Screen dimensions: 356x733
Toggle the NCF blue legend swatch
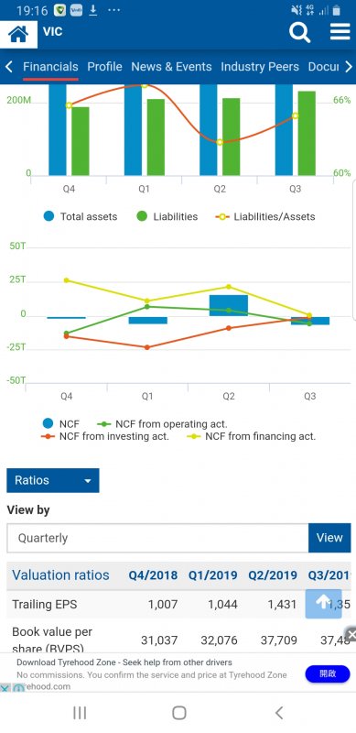coord(49,424)
